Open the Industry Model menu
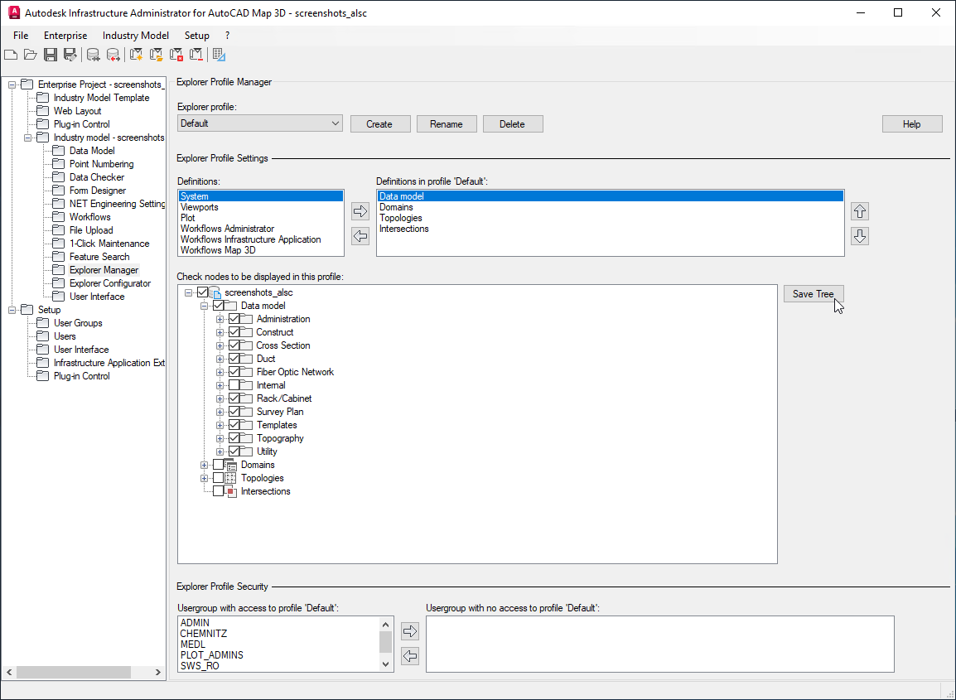Image resolution: width=956 pixels, height=700 pixels. (x=135, y=36)
